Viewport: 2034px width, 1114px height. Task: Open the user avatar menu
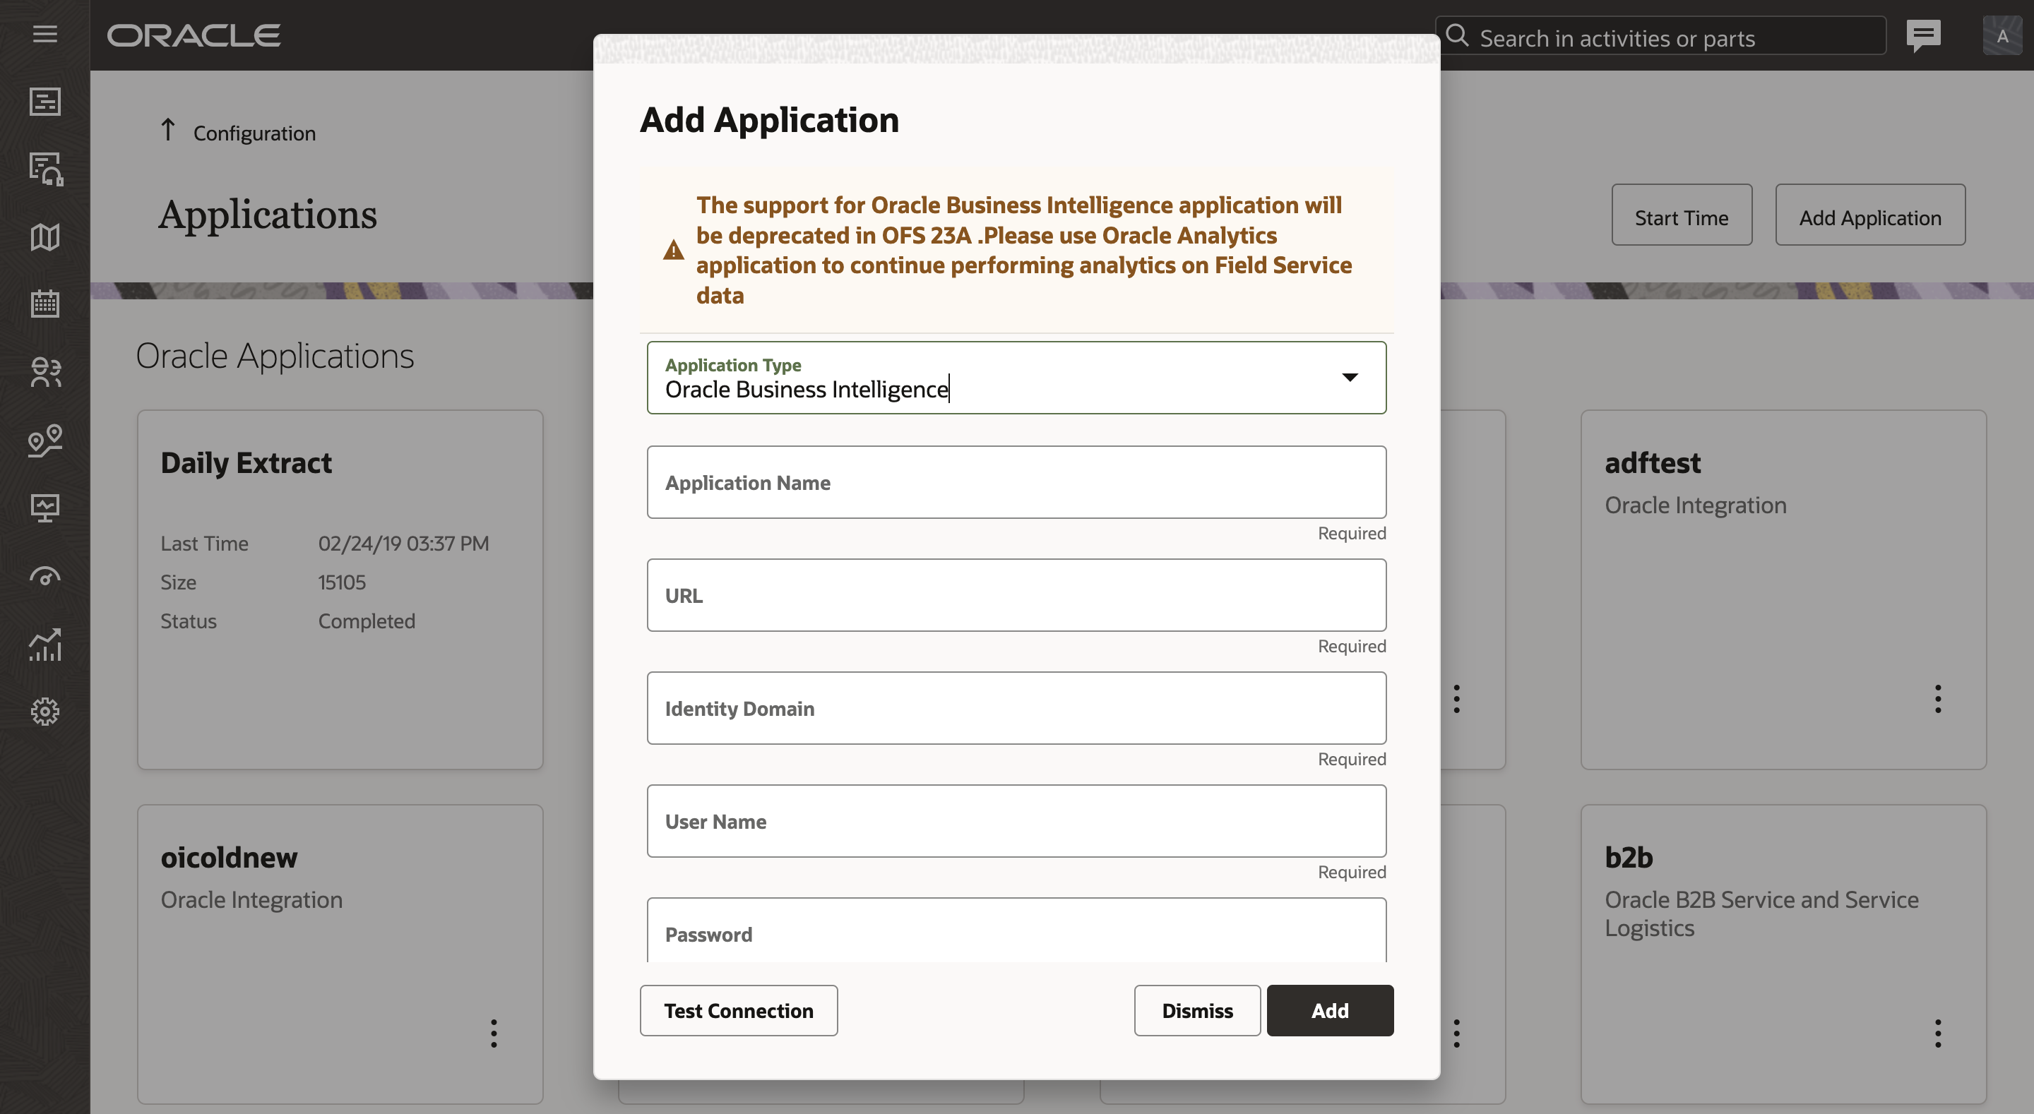click(2002, 35)
